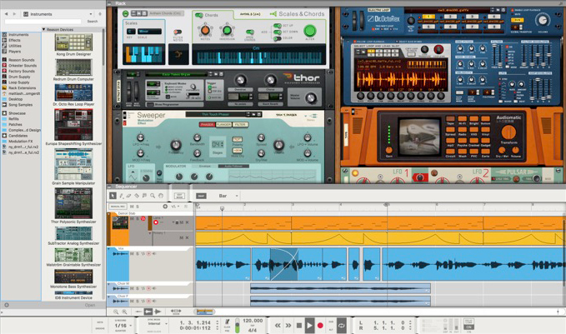Screen dimensions: 566x334
Task: Rewind using the transport rewind button
Action: pos(278,326)
